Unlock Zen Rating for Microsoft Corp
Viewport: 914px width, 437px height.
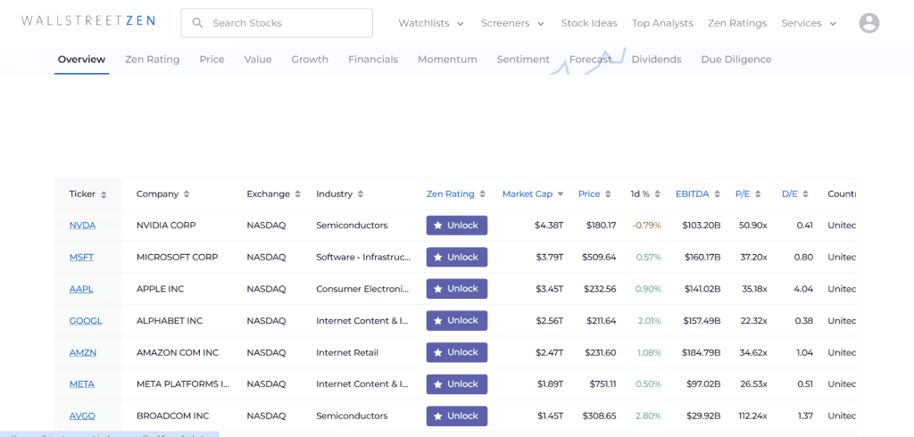pos(456,258)
